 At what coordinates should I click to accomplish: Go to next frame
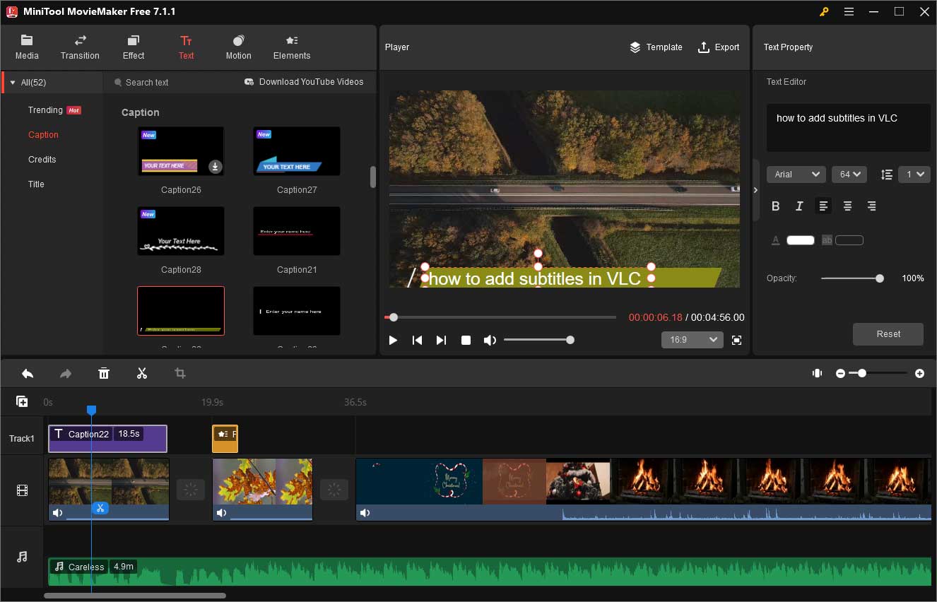pyautogui.click(x=441, y=341)
